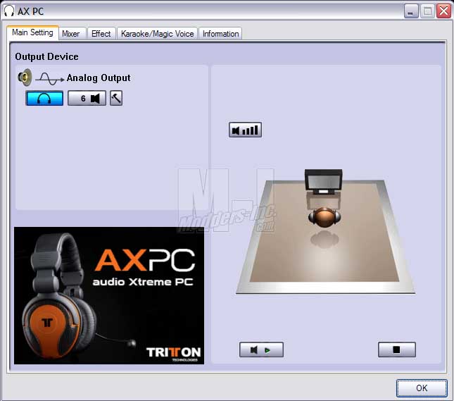
Task: Click the Analog Output speaker icon
Action: tap(25, 78)
